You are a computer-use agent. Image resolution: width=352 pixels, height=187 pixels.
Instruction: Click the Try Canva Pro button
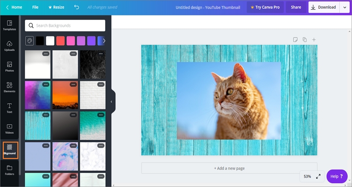(x=265, y=7)
